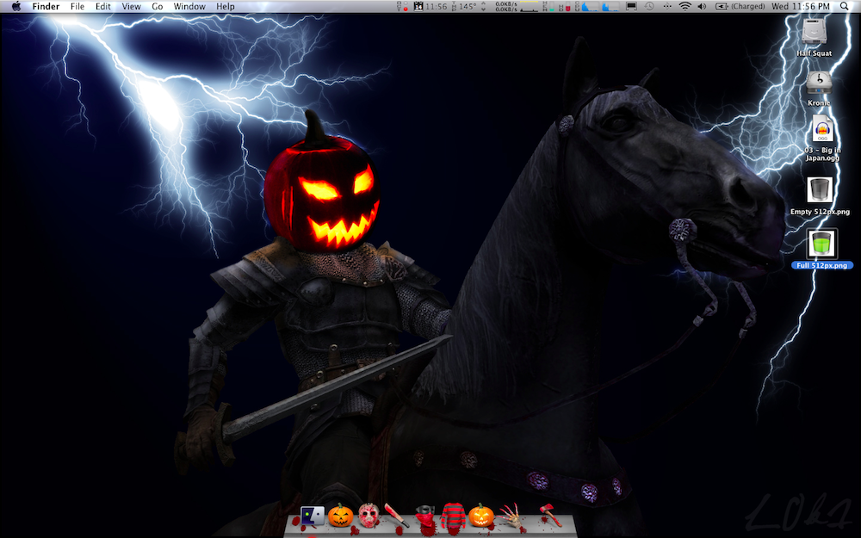Open the View menu

click(131, 7)
